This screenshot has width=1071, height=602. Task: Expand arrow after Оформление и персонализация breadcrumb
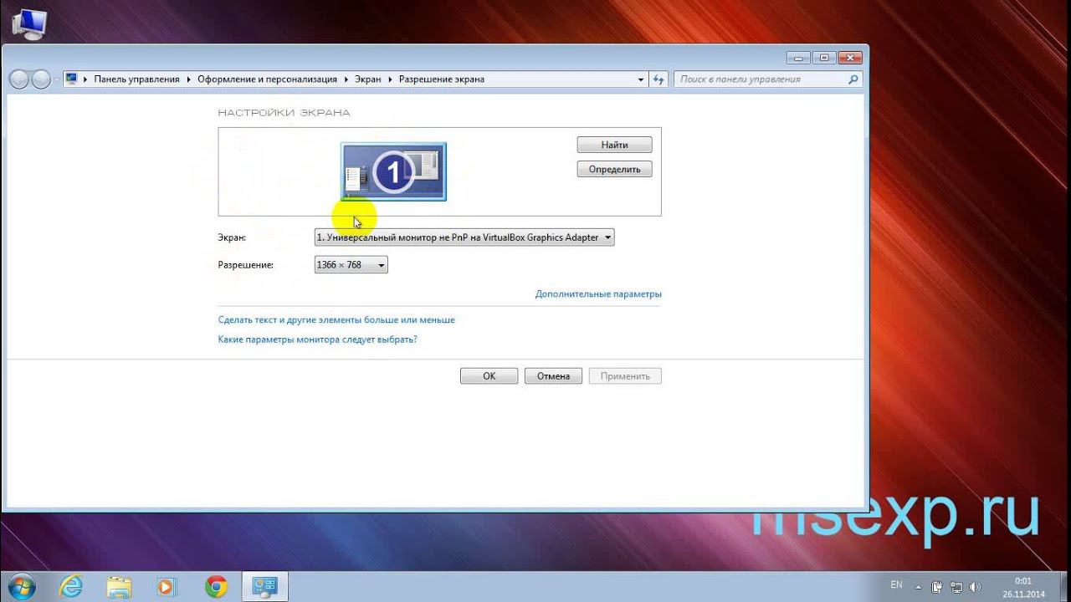tap(346, 79)
